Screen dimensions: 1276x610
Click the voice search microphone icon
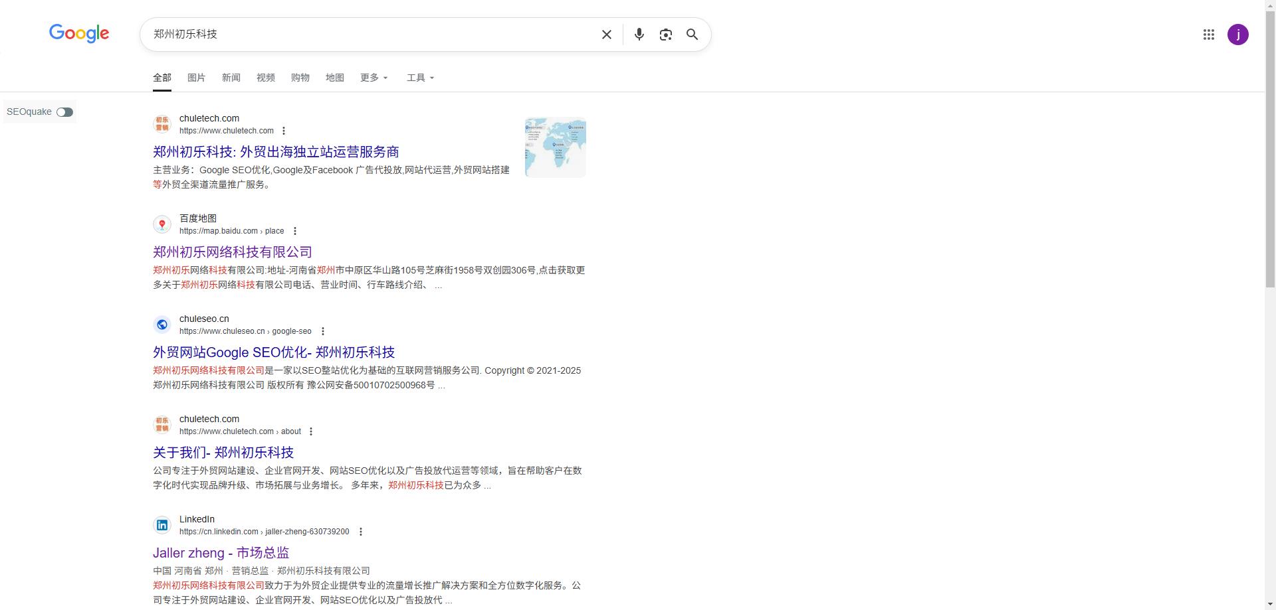pyautogui.click(x=639, y=34)
